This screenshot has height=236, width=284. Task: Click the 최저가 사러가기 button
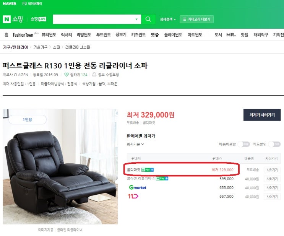tap(262, 115)
